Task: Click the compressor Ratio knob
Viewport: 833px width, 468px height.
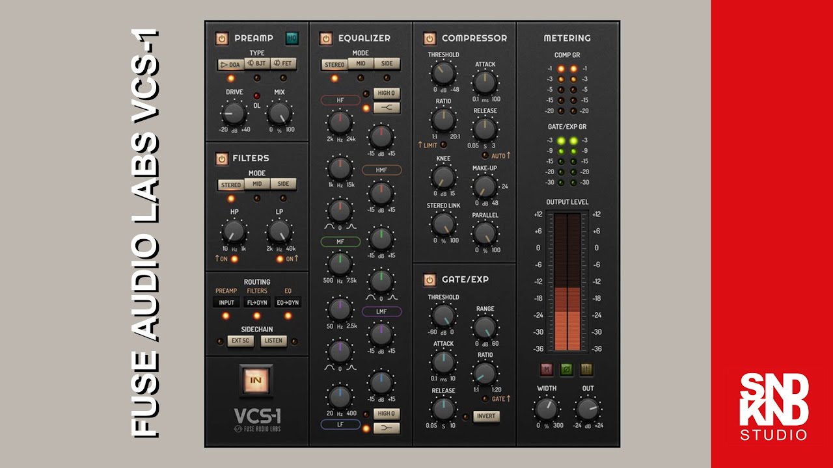Action: (443, 120)
